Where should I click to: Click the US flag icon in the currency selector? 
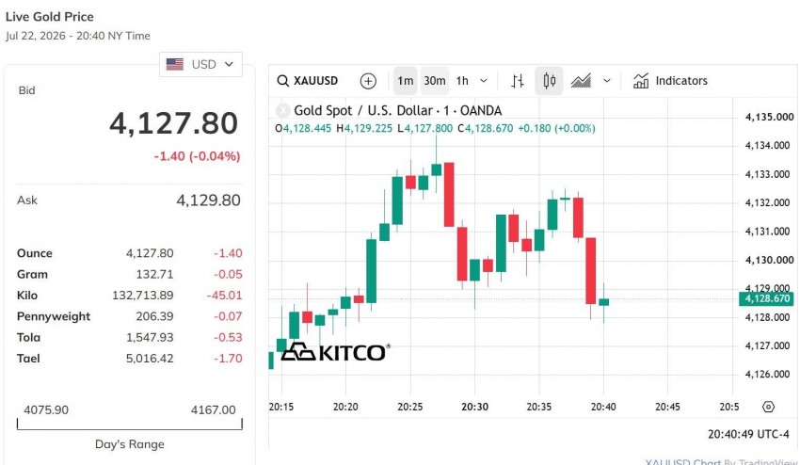174,64
